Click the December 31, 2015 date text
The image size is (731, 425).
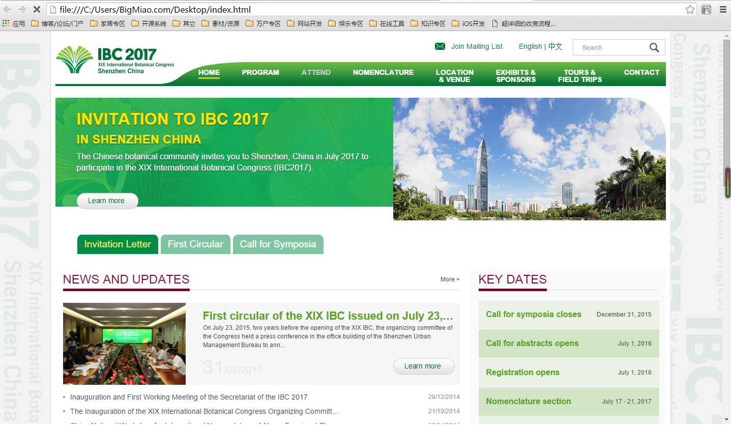pyautogui.click(x=624, y=315)
